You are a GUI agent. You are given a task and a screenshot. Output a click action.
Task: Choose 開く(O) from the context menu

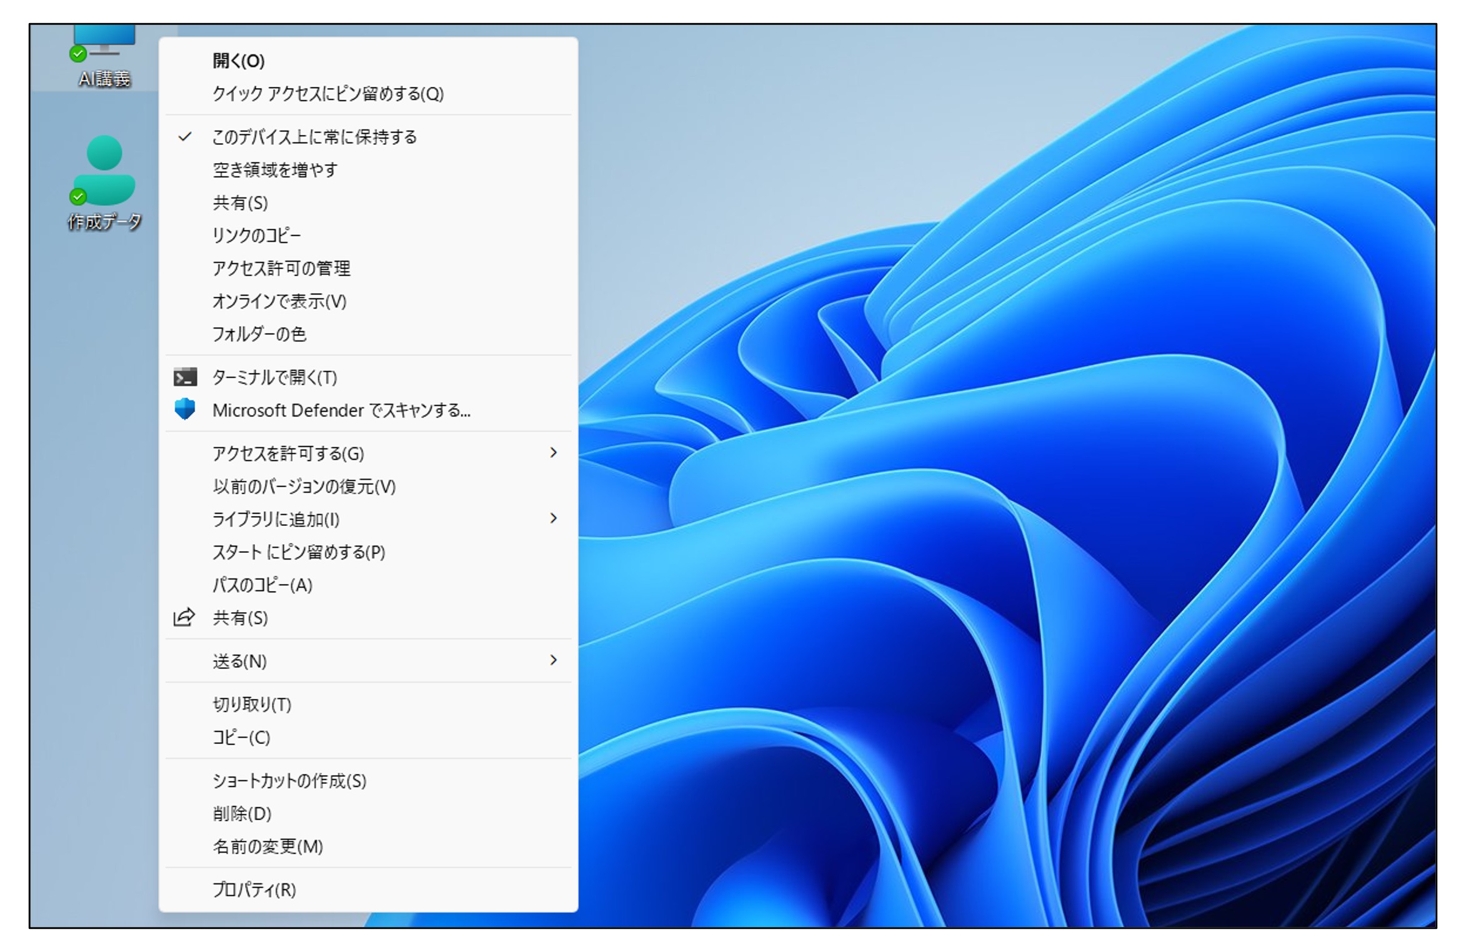(239, 61)
